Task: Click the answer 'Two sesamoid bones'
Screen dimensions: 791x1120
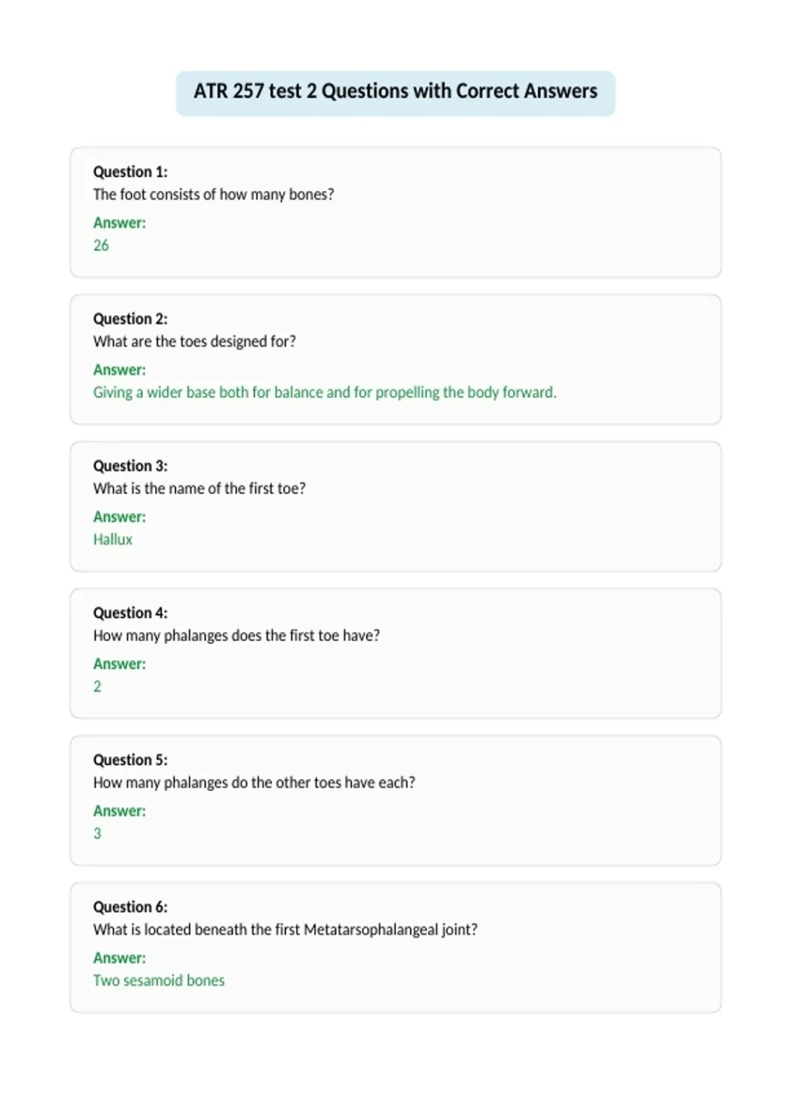Action: [x=159, y=980]
